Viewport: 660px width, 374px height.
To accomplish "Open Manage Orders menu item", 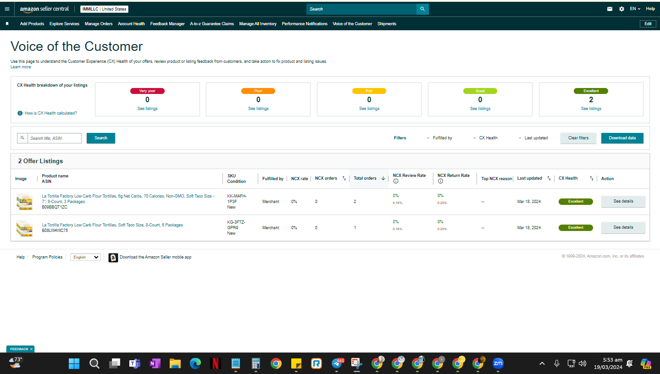I will tap(99, 24).
